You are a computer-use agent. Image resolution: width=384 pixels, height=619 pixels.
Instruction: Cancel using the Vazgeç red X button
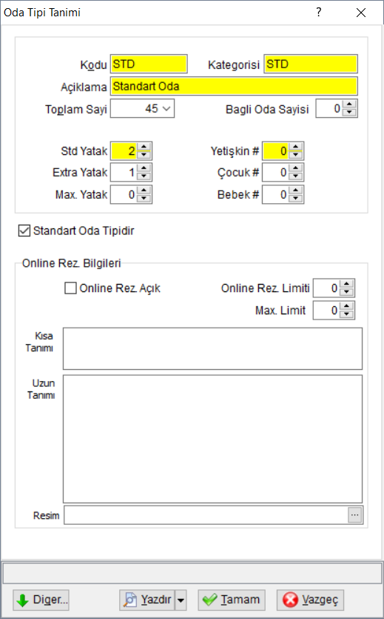pyautogui.click(x=310, y=600)
